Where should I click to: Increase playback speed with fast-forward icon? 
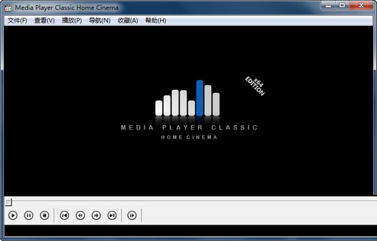point(96,215)
